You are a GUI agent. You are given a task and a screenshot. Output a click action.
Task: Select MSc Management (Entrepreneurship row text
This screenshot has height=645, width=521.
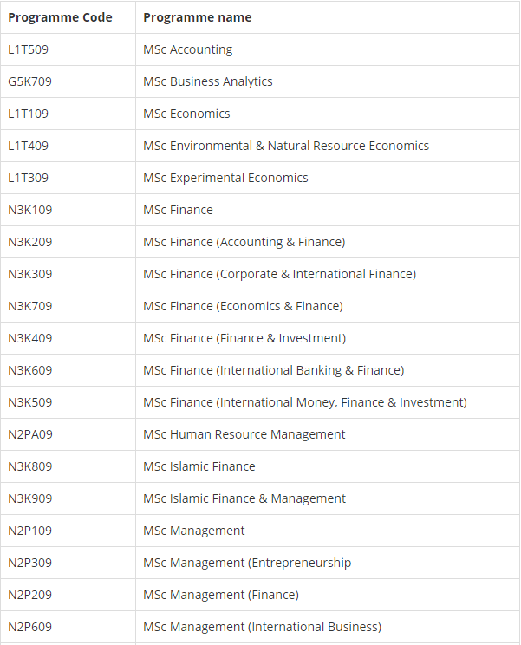pos(247,563)
